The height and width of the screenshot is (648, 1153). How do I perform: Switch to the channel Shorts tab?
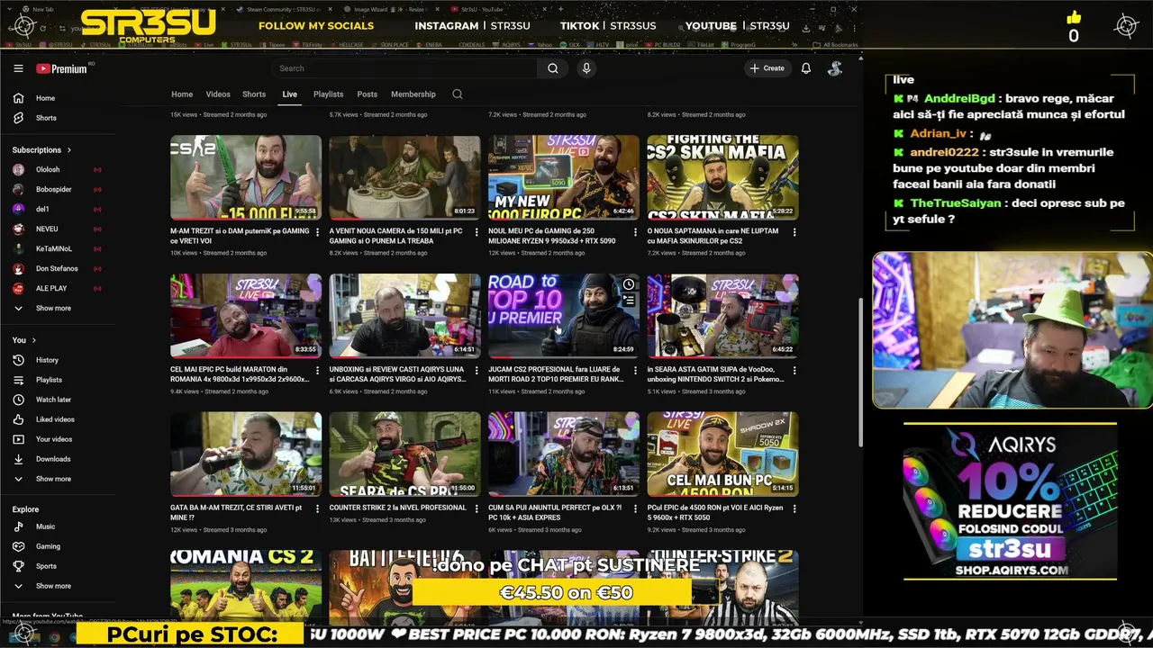pos(254,94)
